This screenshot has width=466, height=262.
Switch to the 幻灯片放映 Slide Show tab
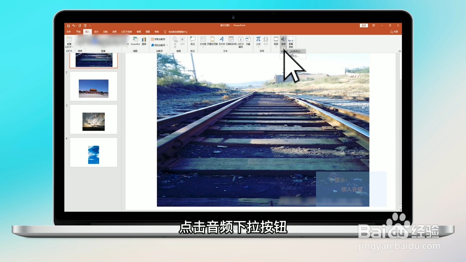[127, 32]
